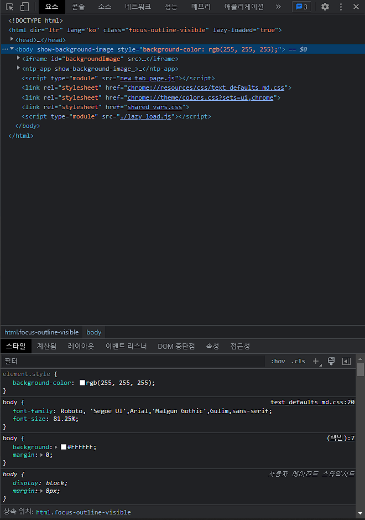Open the DevTools settings gear

coord(325,7)
